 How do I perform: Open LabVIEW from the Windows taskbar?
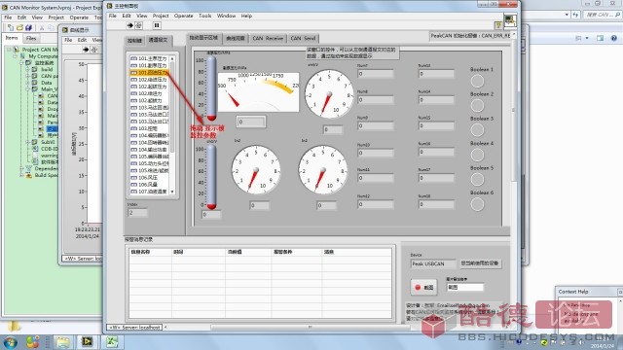tap(87, 341)
